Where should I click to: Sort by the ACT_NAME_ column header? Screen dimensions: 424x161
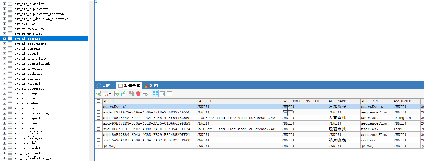coord(344,101)
